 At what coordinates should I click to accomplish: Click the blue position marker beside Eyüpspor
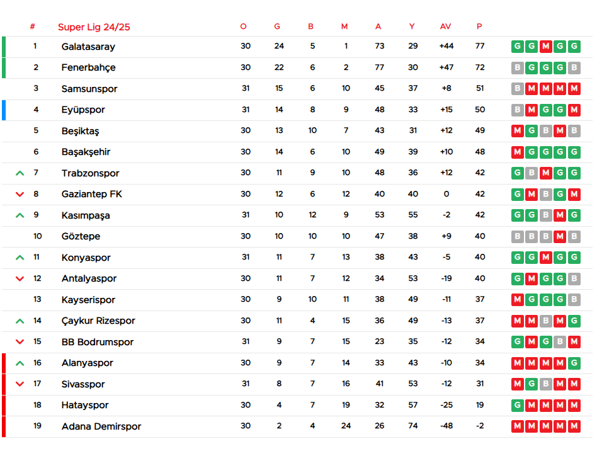[4, 110]
